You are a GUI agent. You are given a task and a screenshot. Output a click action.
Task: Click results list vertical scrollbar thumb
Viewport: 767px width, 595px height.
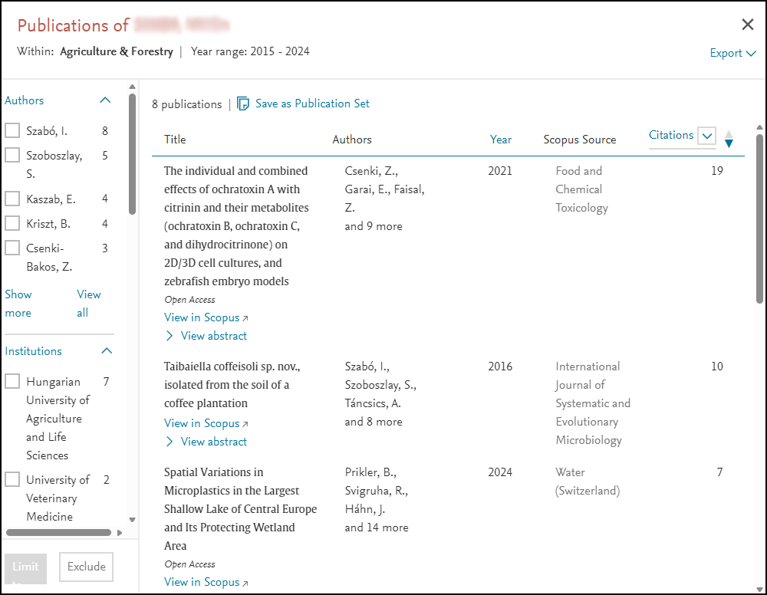759,219
